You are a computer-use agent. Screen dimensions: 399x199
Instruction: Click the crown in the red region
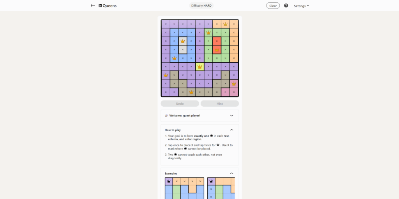point(217,49)
